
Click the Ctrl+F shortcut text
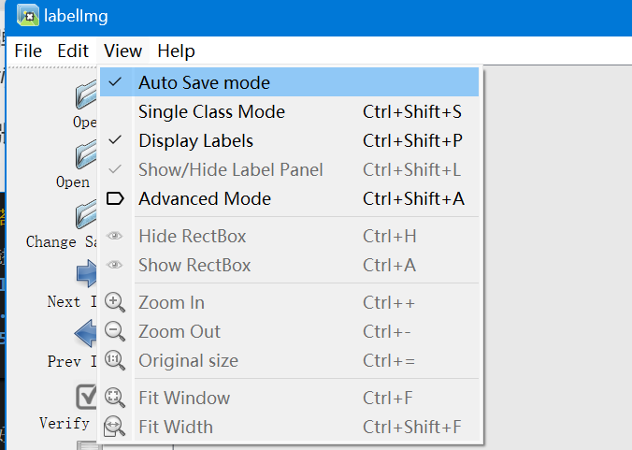coord(388,398)
